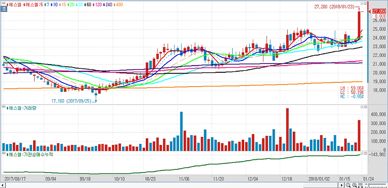The image size is (388, 188).
Task: Select the 에스엘 price series legend label
Action: click(14, 5)
